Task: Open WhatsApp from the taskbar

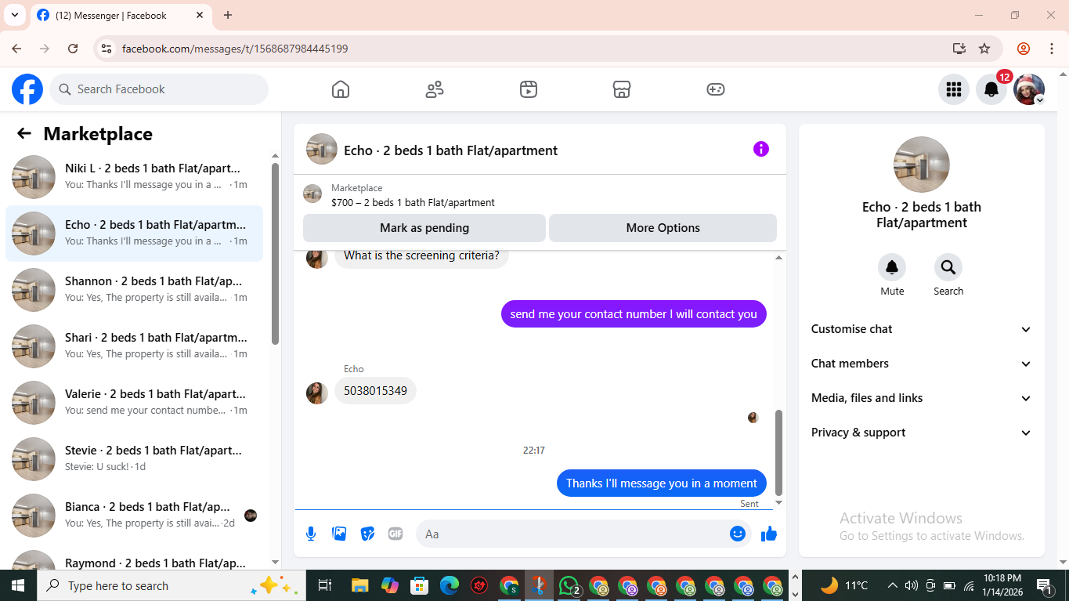Action: point(569,585)
